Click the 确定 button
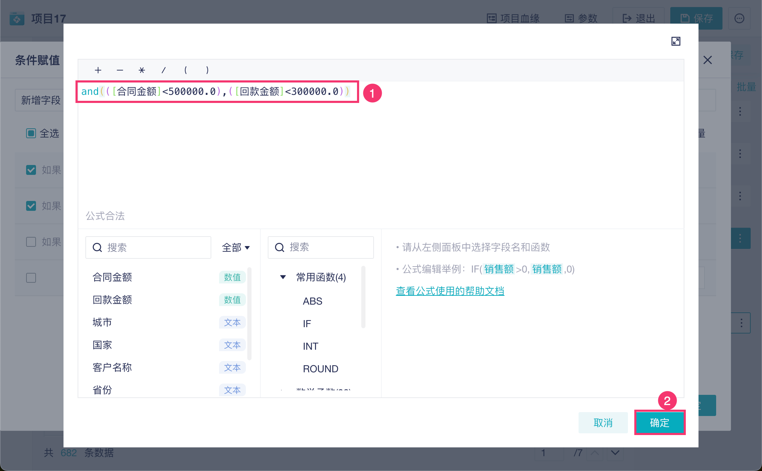The image size is (762, 471). [x=659, y=422]
